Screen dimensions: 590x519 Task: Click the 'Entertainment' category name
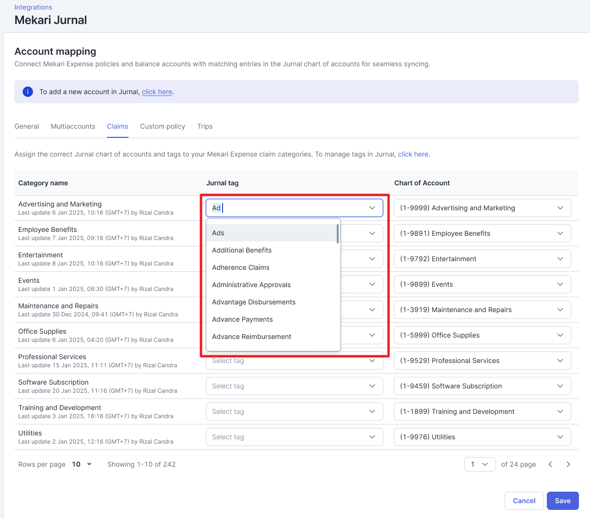(x=41, y=255)
